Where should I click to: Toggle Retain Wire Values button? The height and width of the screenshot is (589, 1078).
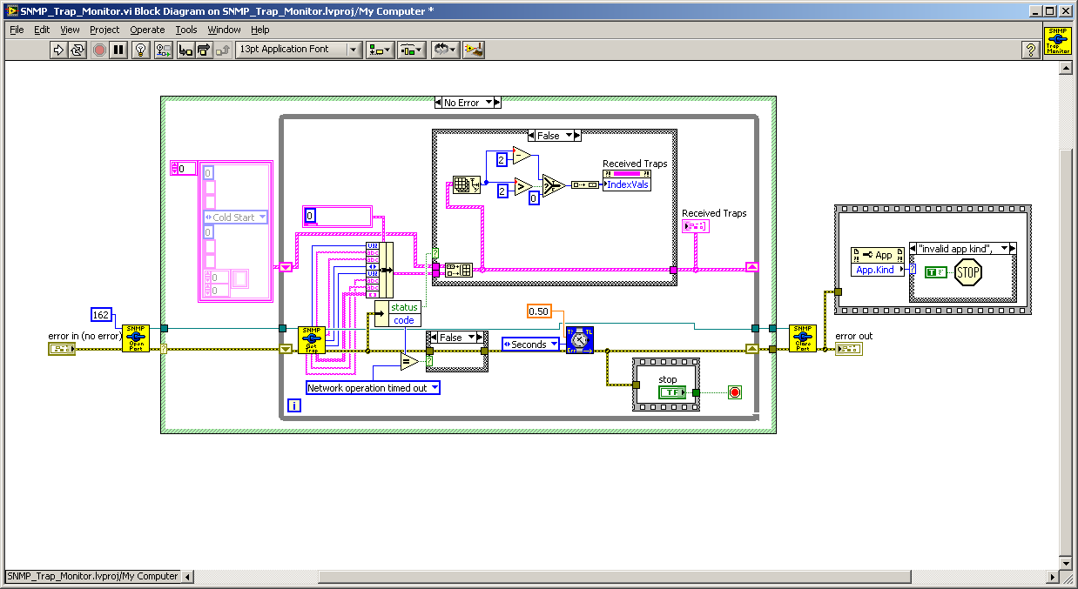(x=164, y=50)
